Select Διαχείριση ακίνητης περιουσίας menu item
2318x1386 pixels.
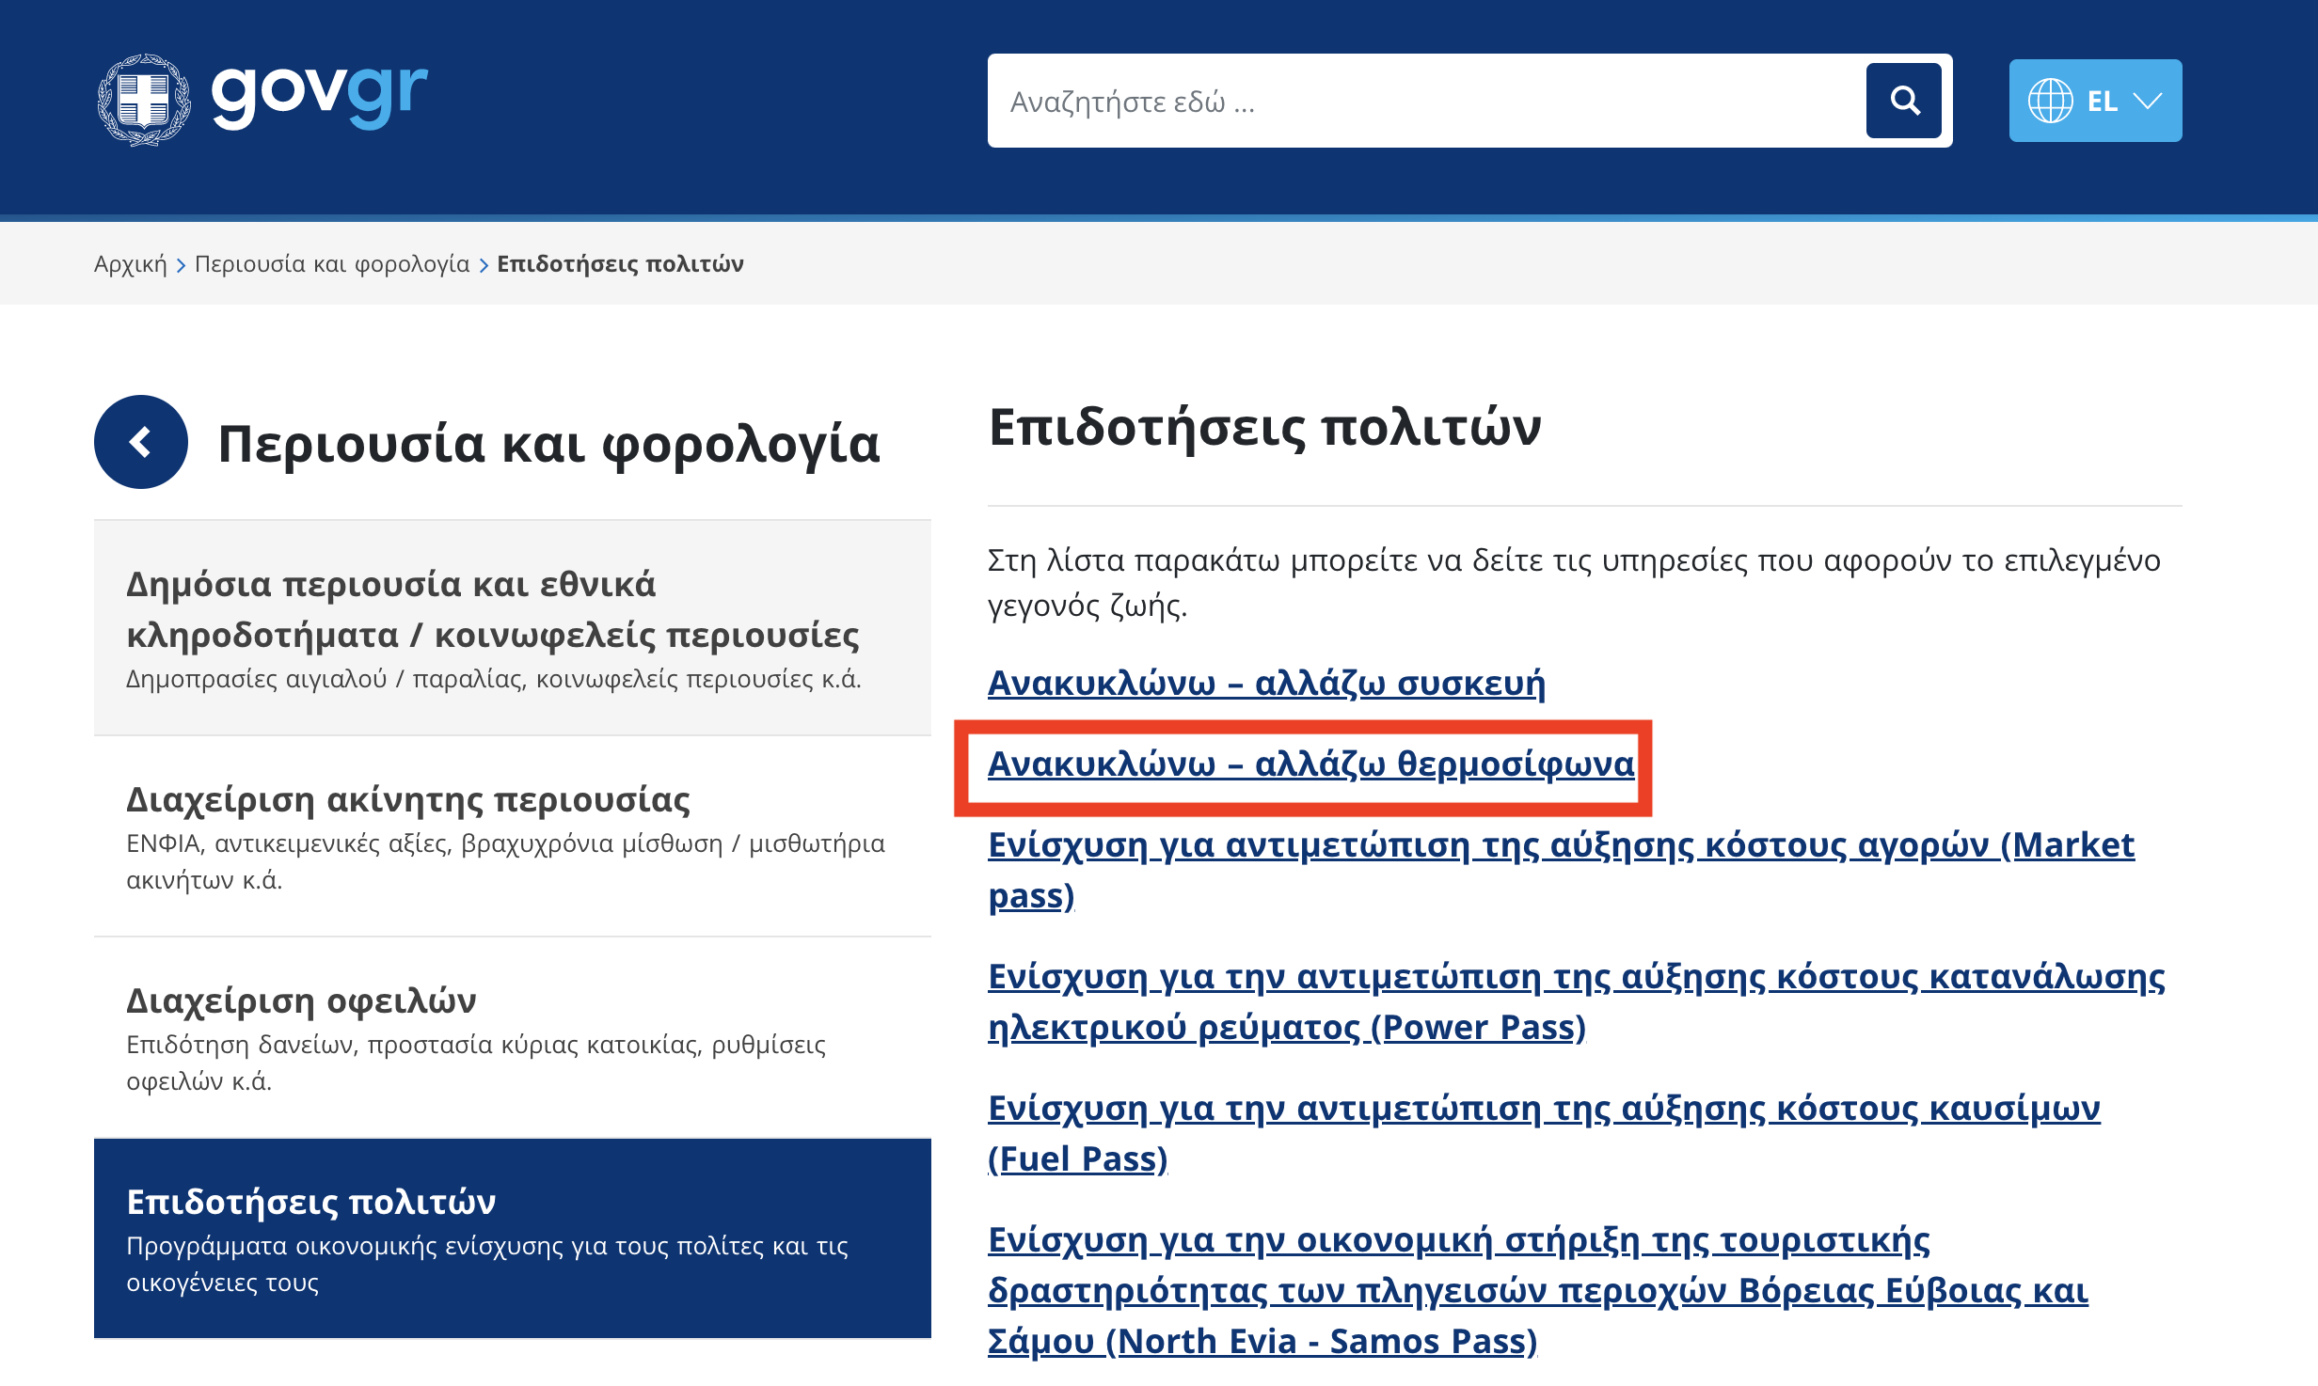tap(408, 799)
